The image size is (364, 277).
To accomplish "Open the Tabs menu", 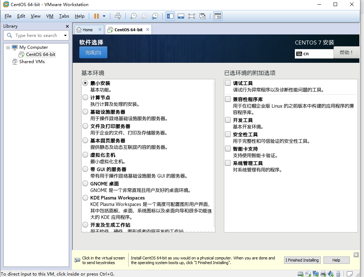I will click(64, 16).
